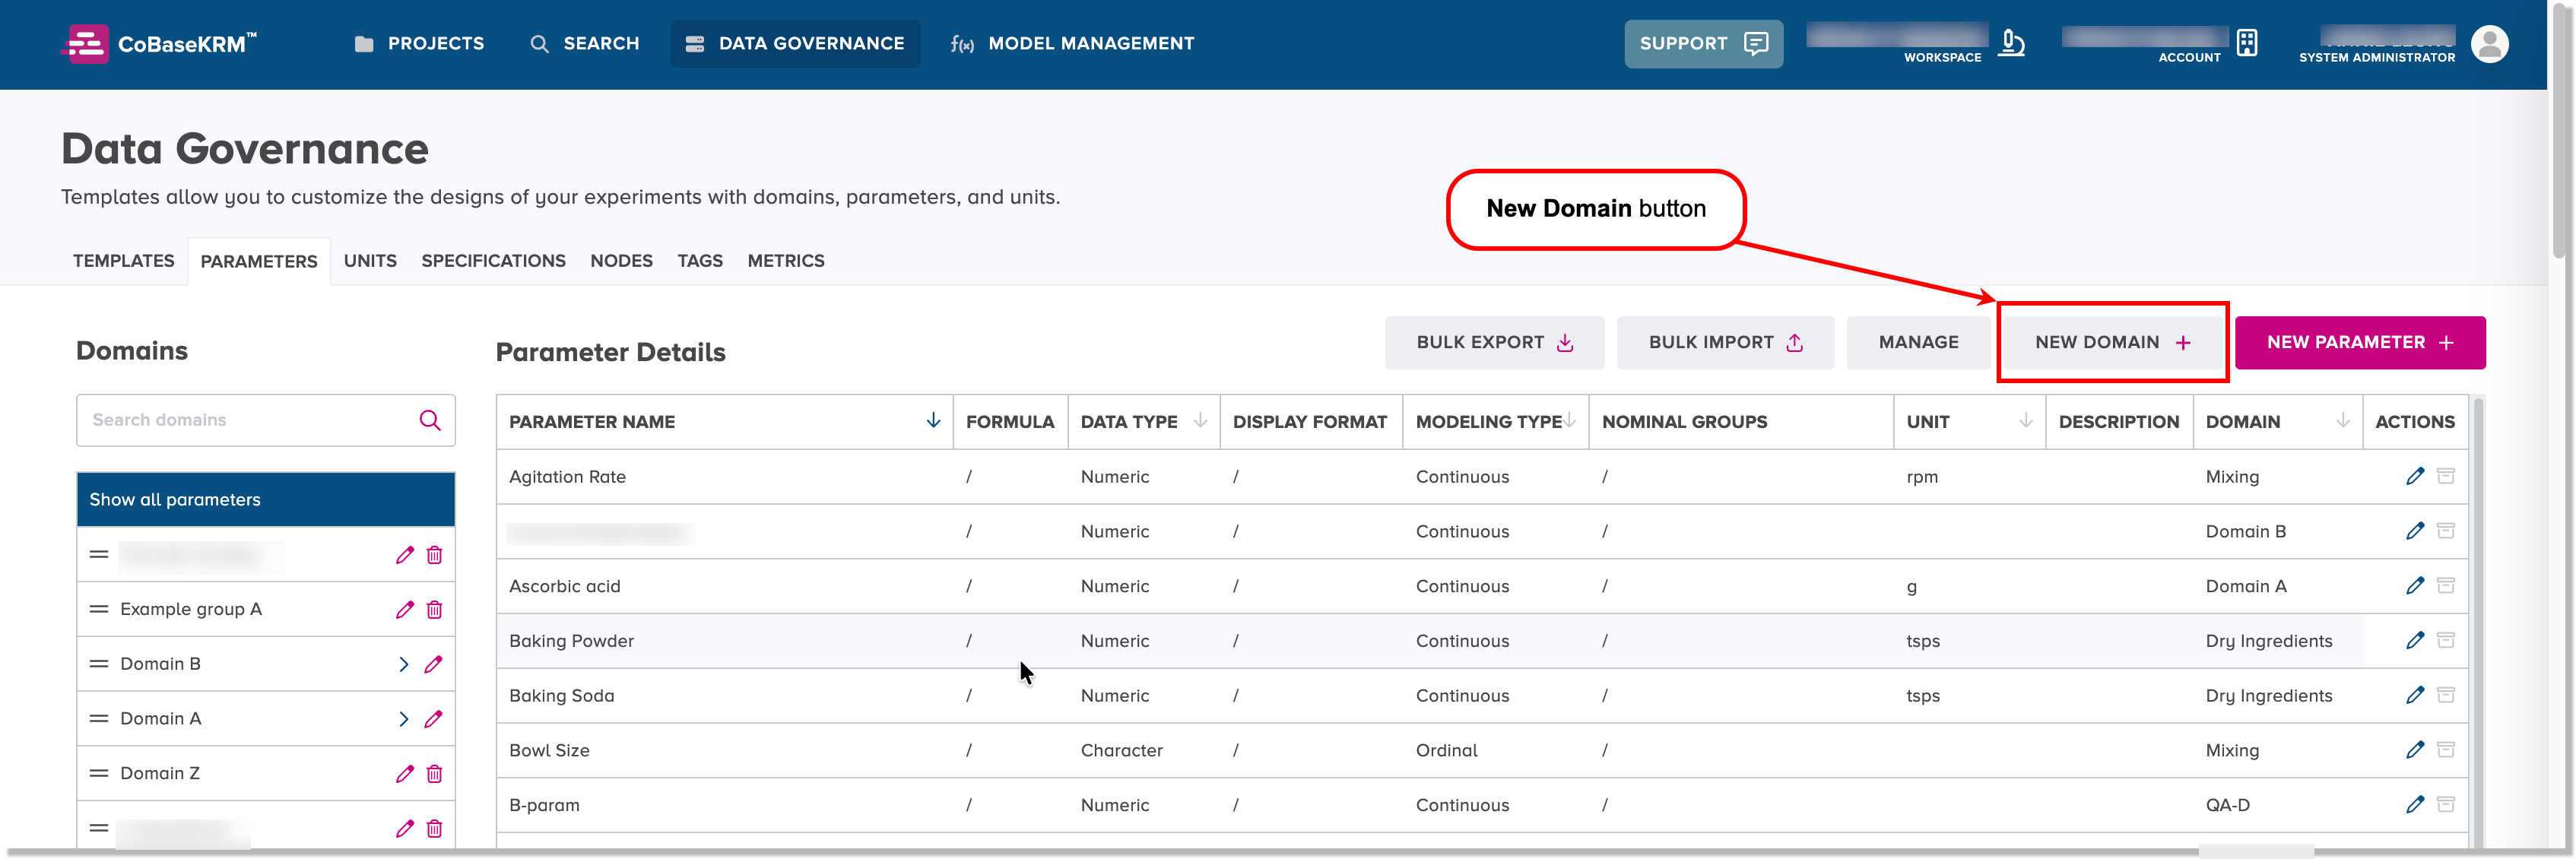Viewport: 2576px width, 859px height.
Task: Delete Domain Z with trash icon
Action: pos(435,773)
